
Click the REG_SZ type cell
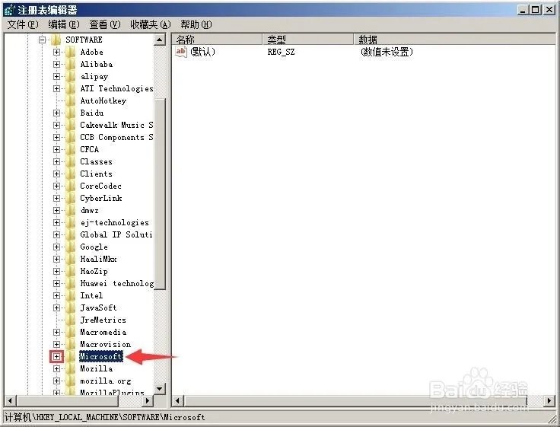[281, 53]
